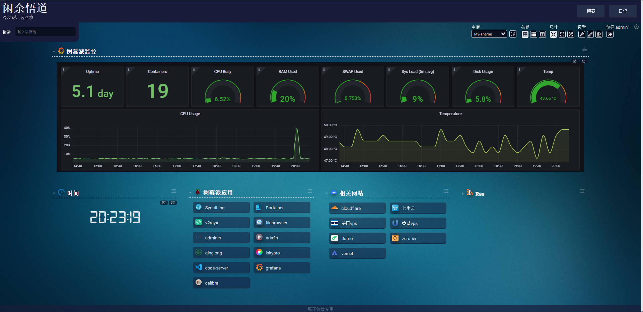Refresh the 时间 clock widget
Screen dimensions: 643x312
(173, 203)
